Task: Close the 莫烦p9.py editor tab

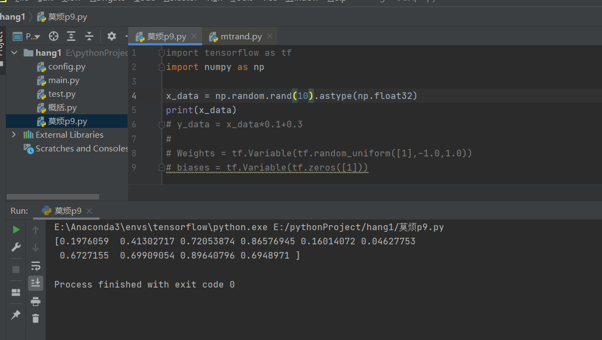Action: pos(194,36)
